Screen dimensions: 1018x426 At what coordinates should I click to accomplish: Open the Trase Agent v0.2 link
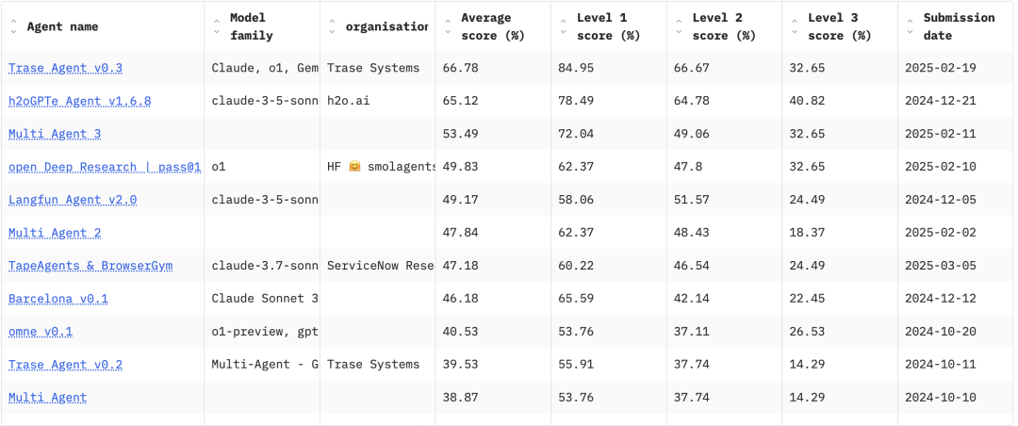[65, 365]
